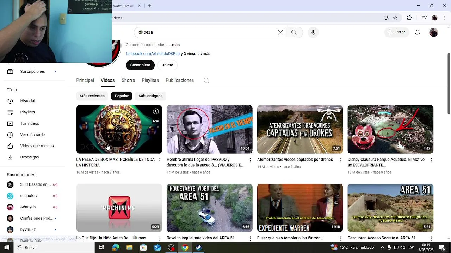The width and height of the screenshot is (451, 253).
Task: Play Atemorizantes grabaciones drones thumbnail
Action: (x=300, y=129)
